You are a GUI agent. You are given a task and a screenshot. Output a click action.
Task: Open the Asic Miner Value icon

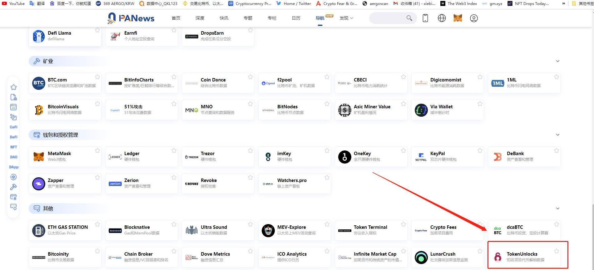point(345,110)
